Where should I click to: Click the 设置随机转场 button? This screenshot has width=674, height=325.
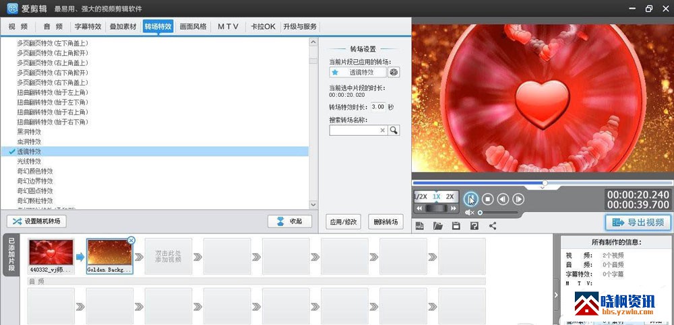36,221
